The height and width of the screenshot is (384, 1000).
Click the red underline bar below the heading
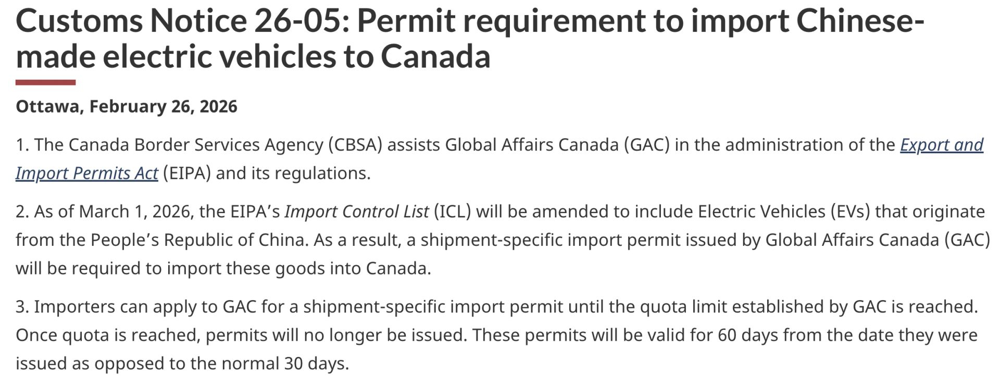45,82
